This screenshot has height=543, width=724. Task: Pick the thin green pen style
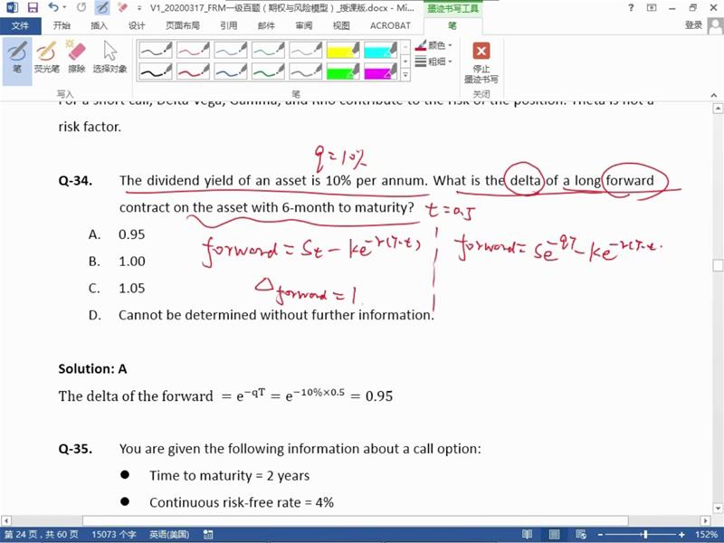point(267,50)
